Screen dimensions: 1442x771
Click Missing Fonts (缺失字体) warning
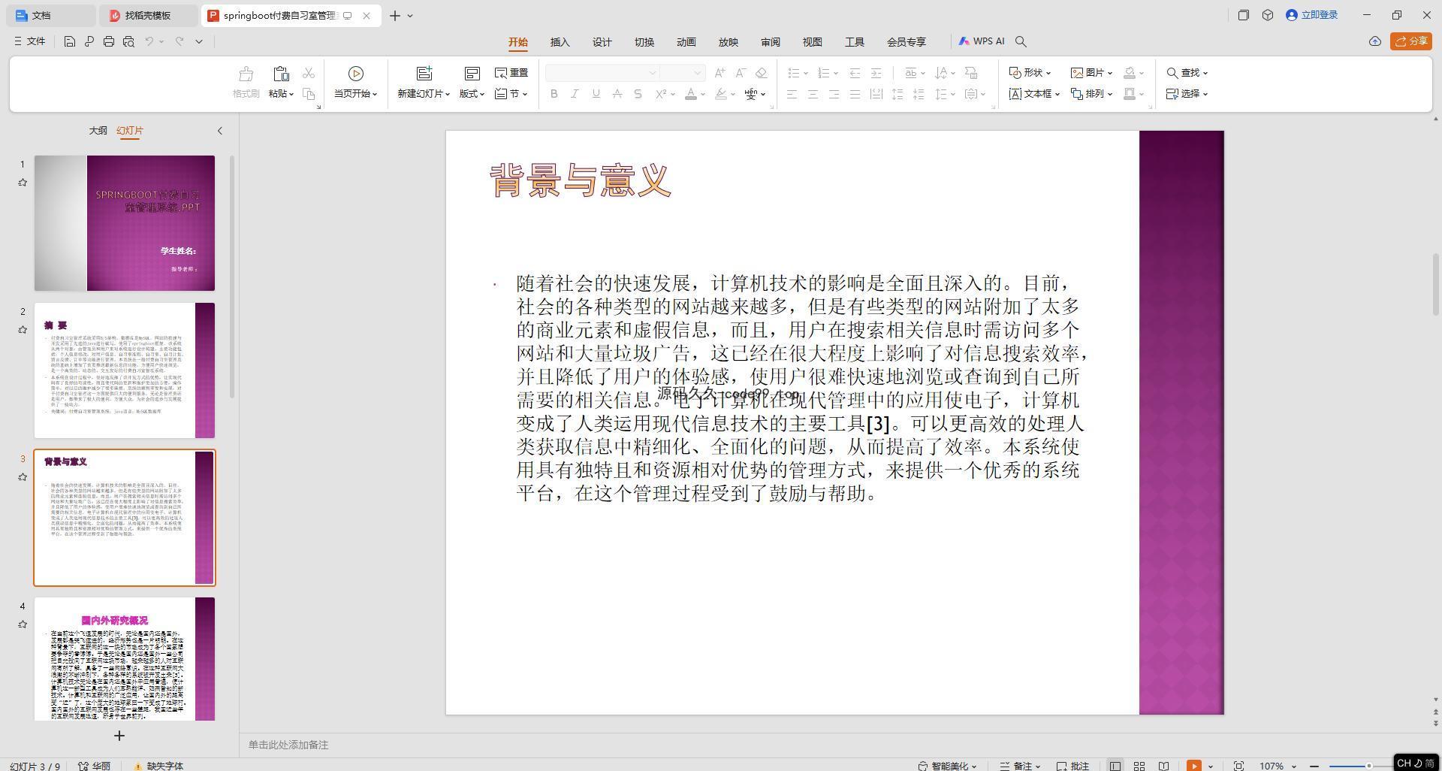coord(158,766)
